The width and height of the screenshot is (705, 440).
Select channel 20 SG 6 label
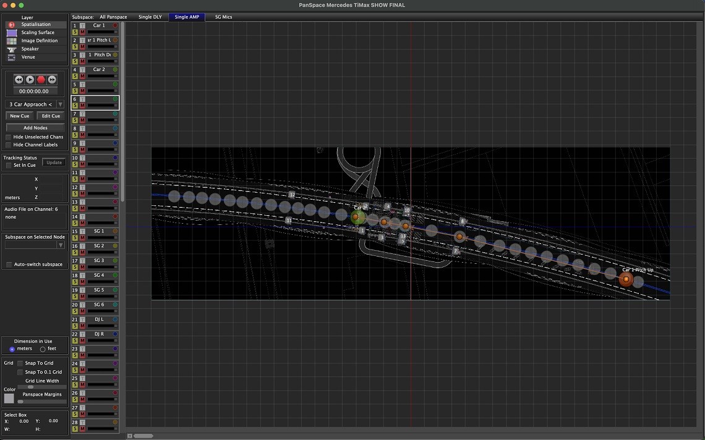99,305
